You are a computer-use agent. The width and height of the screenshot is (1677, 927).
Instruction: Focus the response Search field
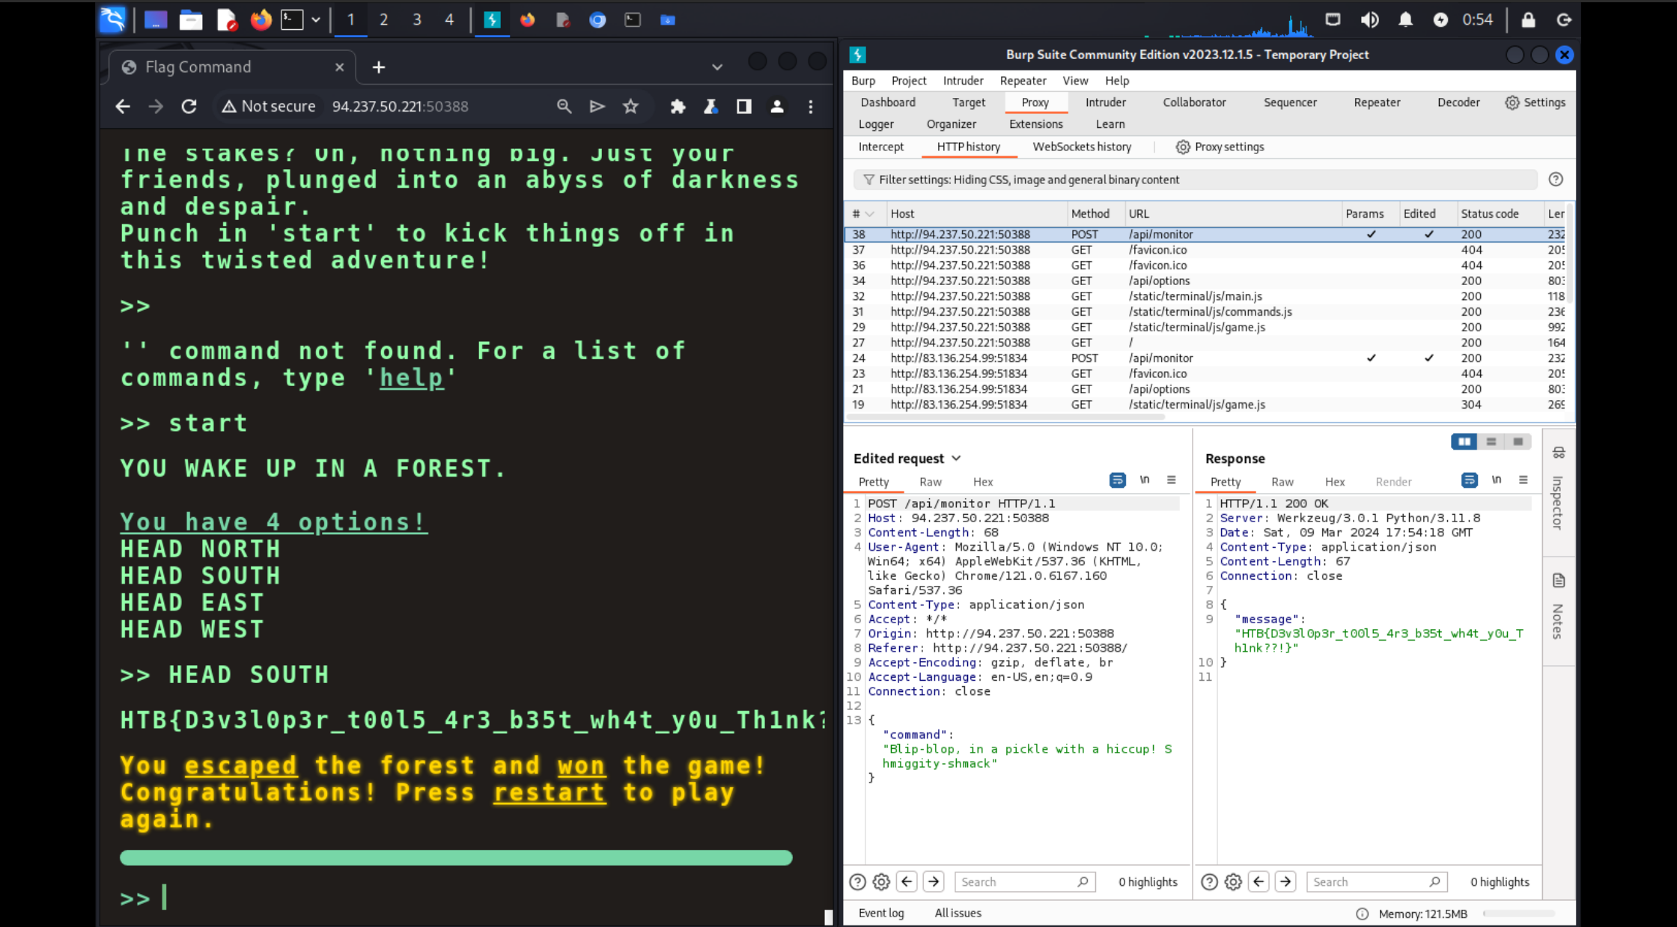(x=1377, y=882)
